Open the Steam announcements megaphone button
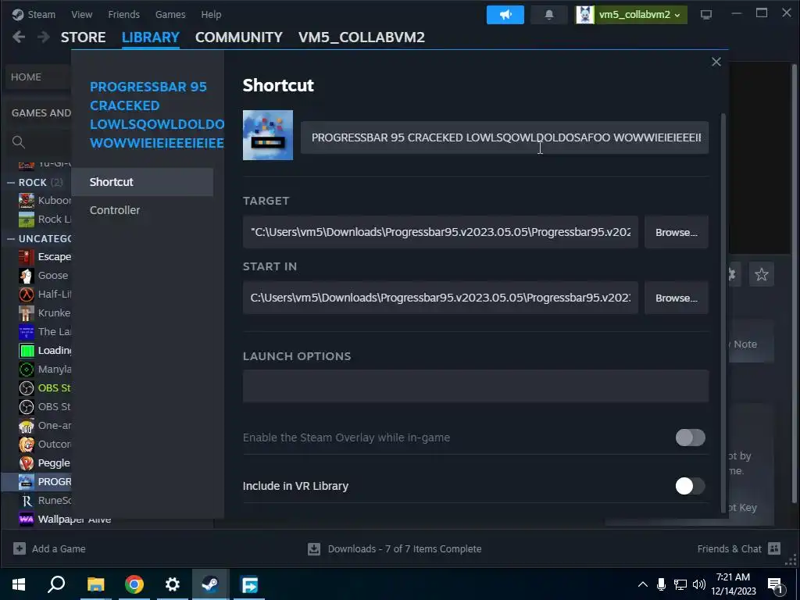Image resolution: width=800 pixels, height=600 pixels. pyautogui.click(x=505, y=15)
